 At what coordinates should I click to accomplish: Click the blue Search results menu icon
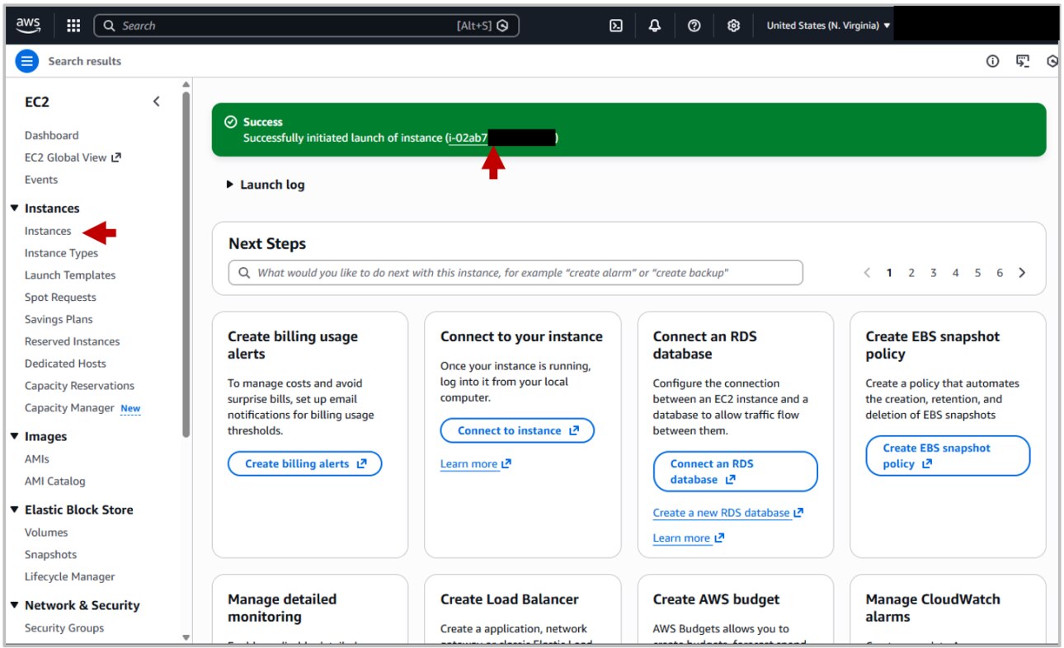27,61
